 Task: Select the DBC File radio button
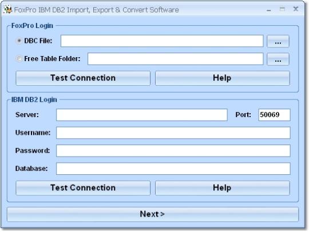click(19, 41)
